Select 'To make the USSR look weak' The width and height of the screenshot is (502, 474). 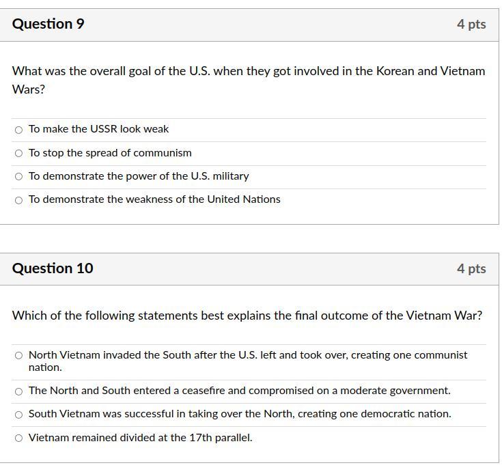click(x=18, y=130)
